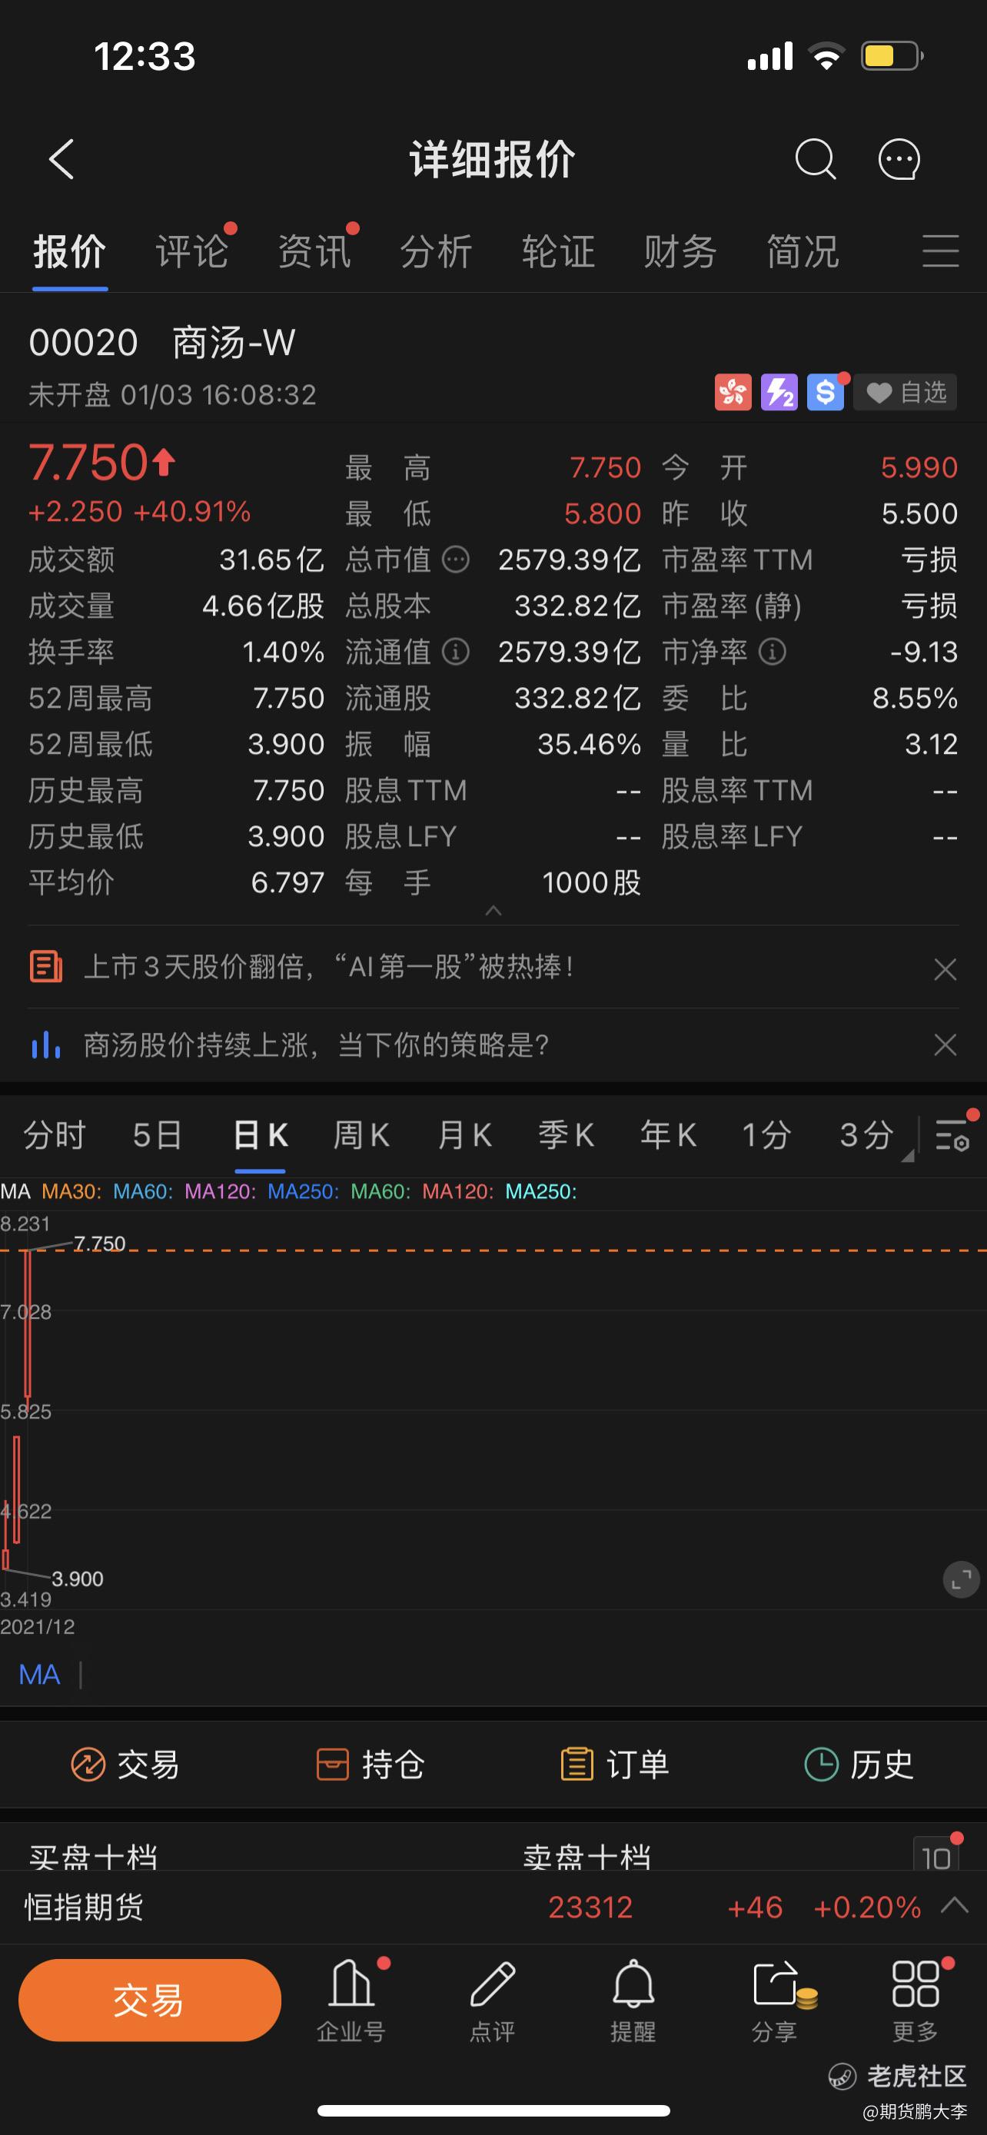Add stock to 自选 favorites
Viewport: 987px width, 2135px height.
pyautogui.click(x=906, y=392)
